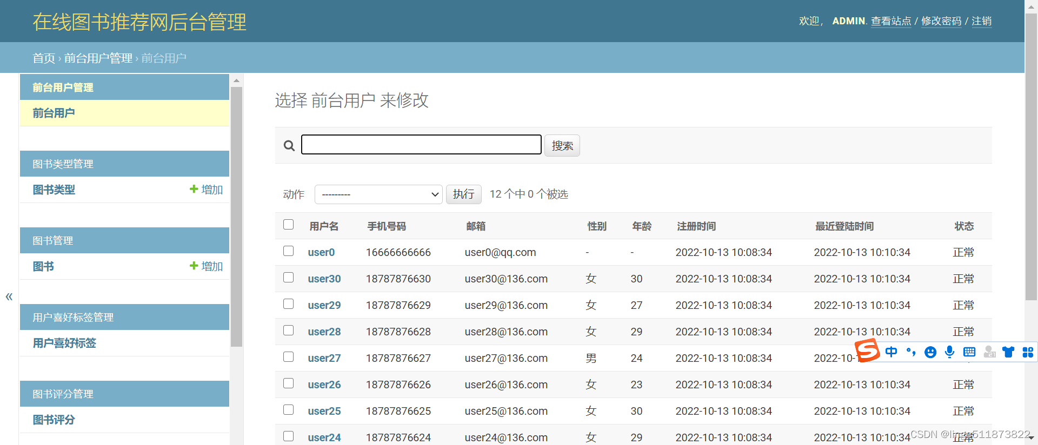Viewport: 1038px width, 445px height.
Task: Open the user29 record link
Action: pyautogui.click(x=324, y=305)
